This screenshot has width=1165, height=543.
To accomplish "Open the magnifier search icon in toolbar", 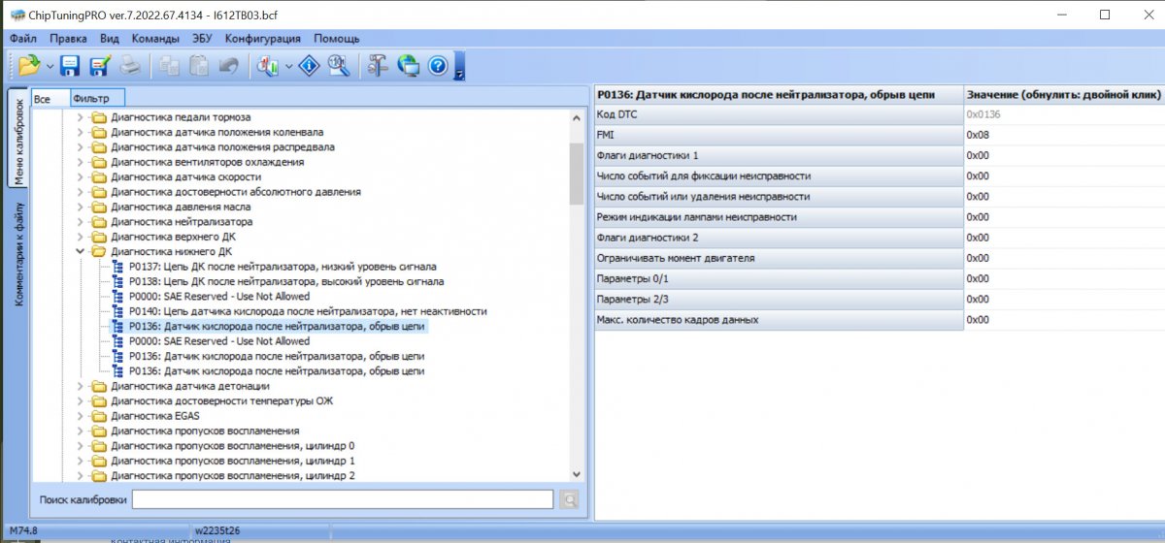I will coord(338,66).
